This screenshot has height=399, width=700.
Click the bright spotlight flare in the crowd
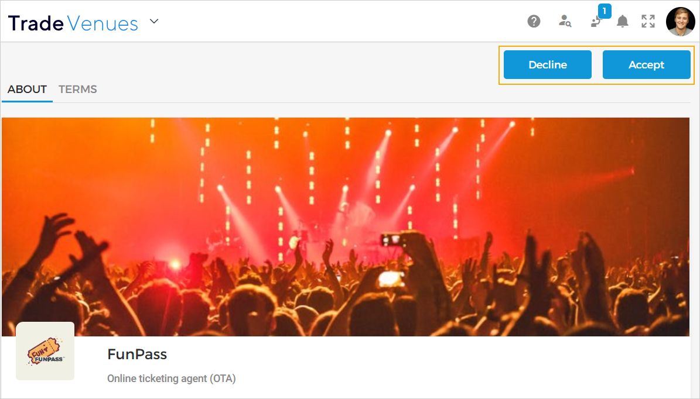pos(175,264)
